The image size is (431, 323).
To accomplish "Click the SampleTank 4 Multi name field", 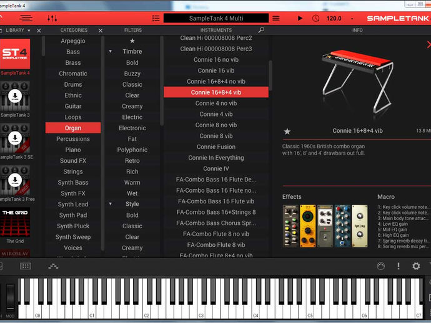I will (x=216, y=18).
